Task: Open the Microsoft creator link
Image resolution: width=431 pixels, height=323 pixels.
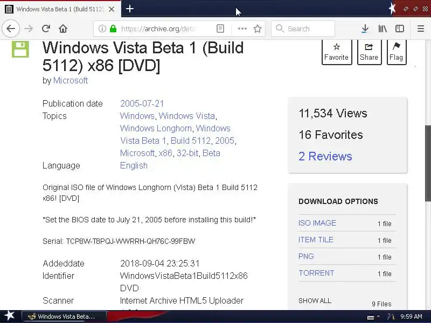Action: (x=71, y=80)
